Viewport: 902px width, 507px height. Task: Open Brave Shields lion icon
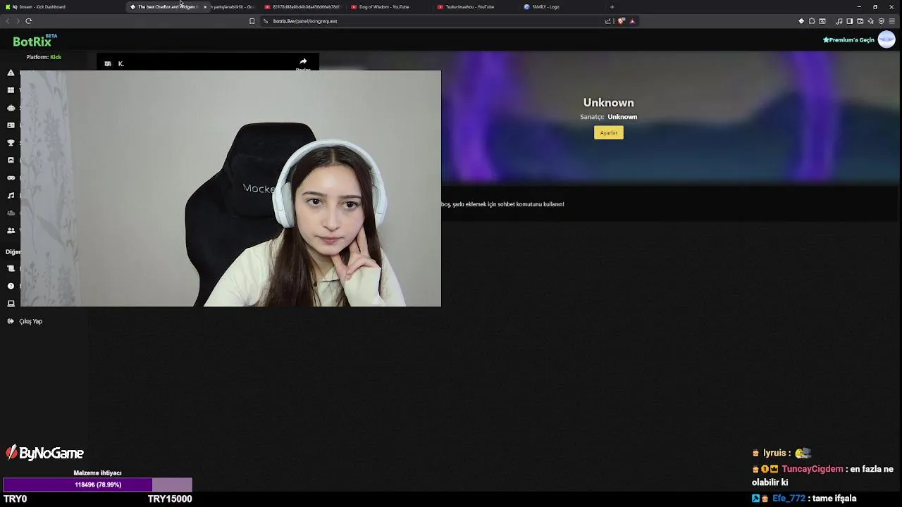pos(621,21)
